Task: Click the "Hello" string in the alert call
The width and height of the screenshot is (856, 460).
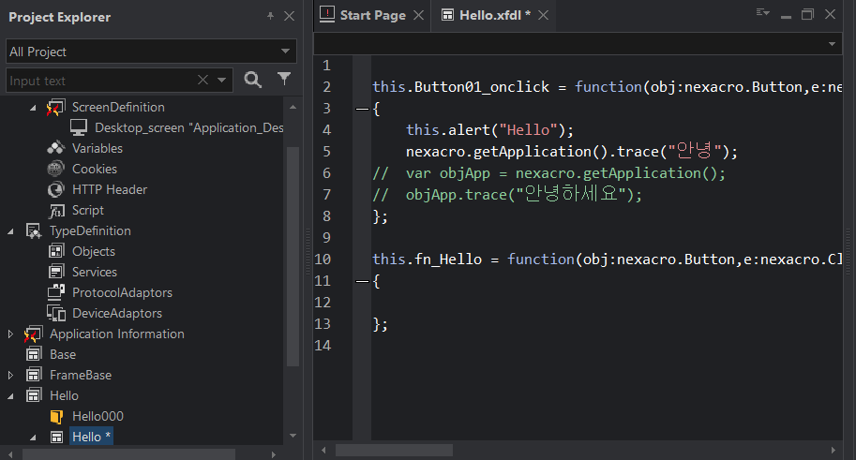Action: (x=528, y=130)
